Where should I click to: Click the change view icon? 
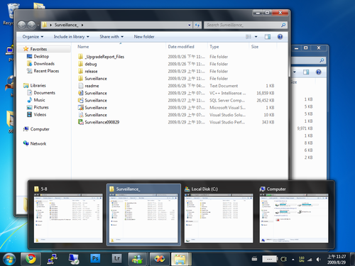(248, 37)
